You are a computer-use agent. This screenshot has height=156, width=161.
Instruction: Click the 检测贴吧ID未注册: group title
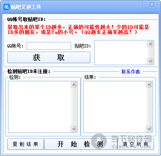pyautogui.click(x=29, y=71)
